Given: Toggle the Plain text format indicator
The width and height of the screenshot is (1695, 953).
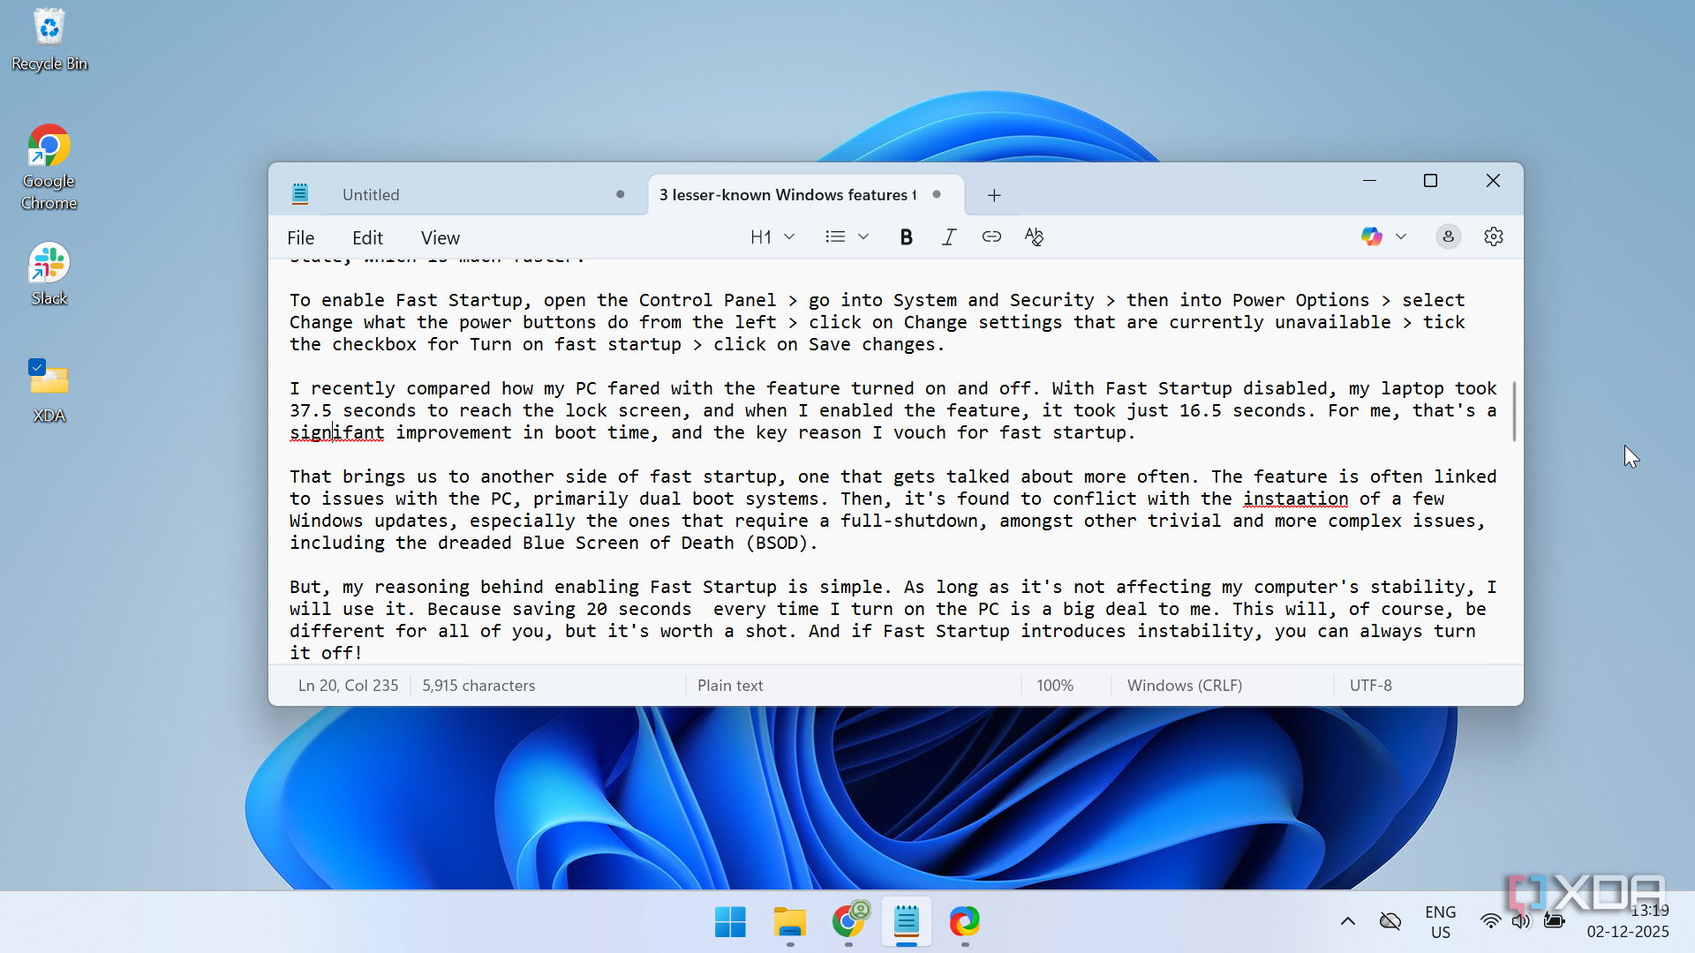Looking at the screenshot, I should click(x=730, y=686).
